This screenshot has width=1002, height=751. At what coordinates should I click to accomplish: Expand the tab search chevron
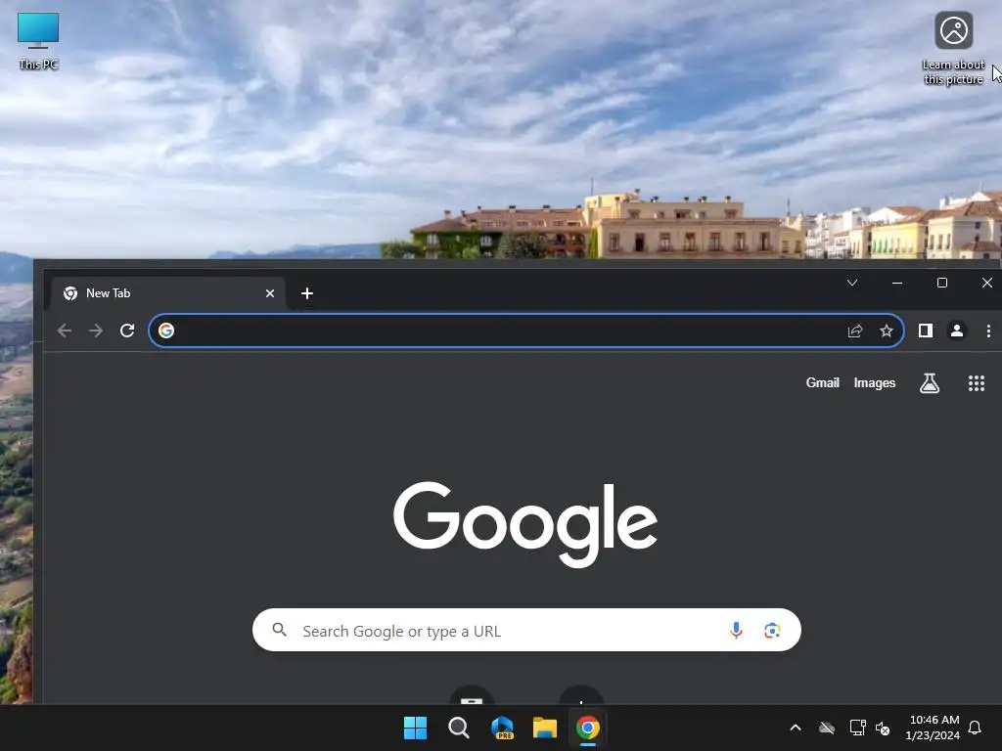852,283
